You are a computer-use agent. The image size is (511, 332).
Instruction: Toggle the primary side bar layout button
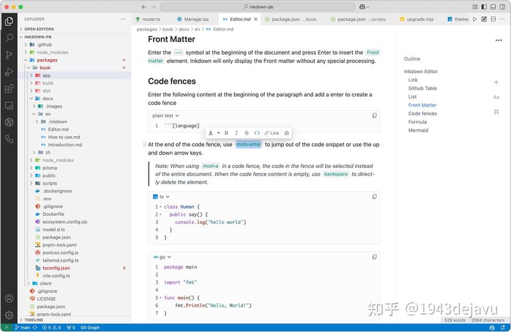[484, 7]
